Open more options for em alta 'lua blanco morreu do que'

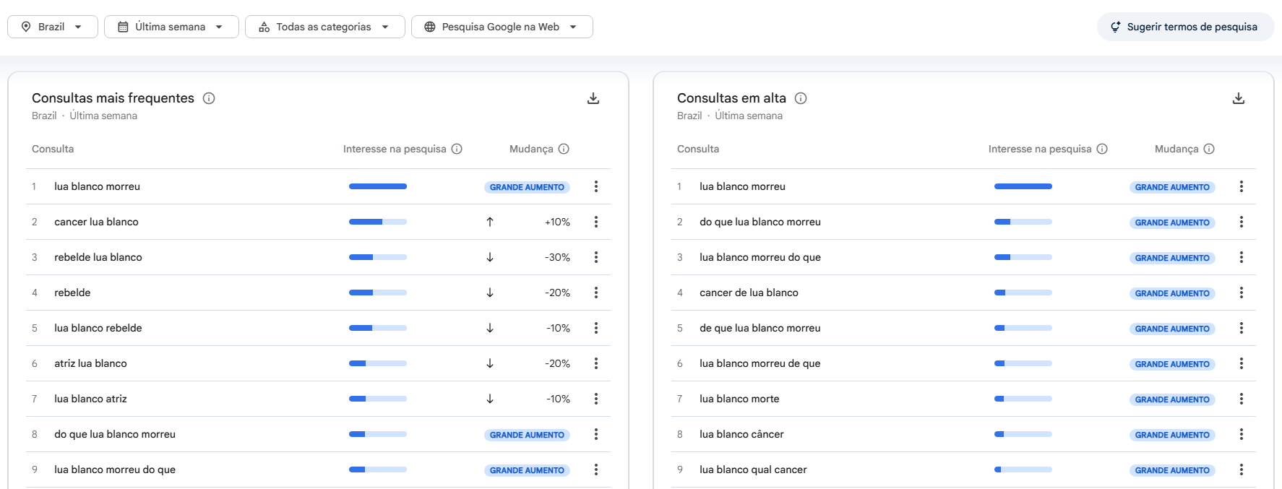(1242, 257)
